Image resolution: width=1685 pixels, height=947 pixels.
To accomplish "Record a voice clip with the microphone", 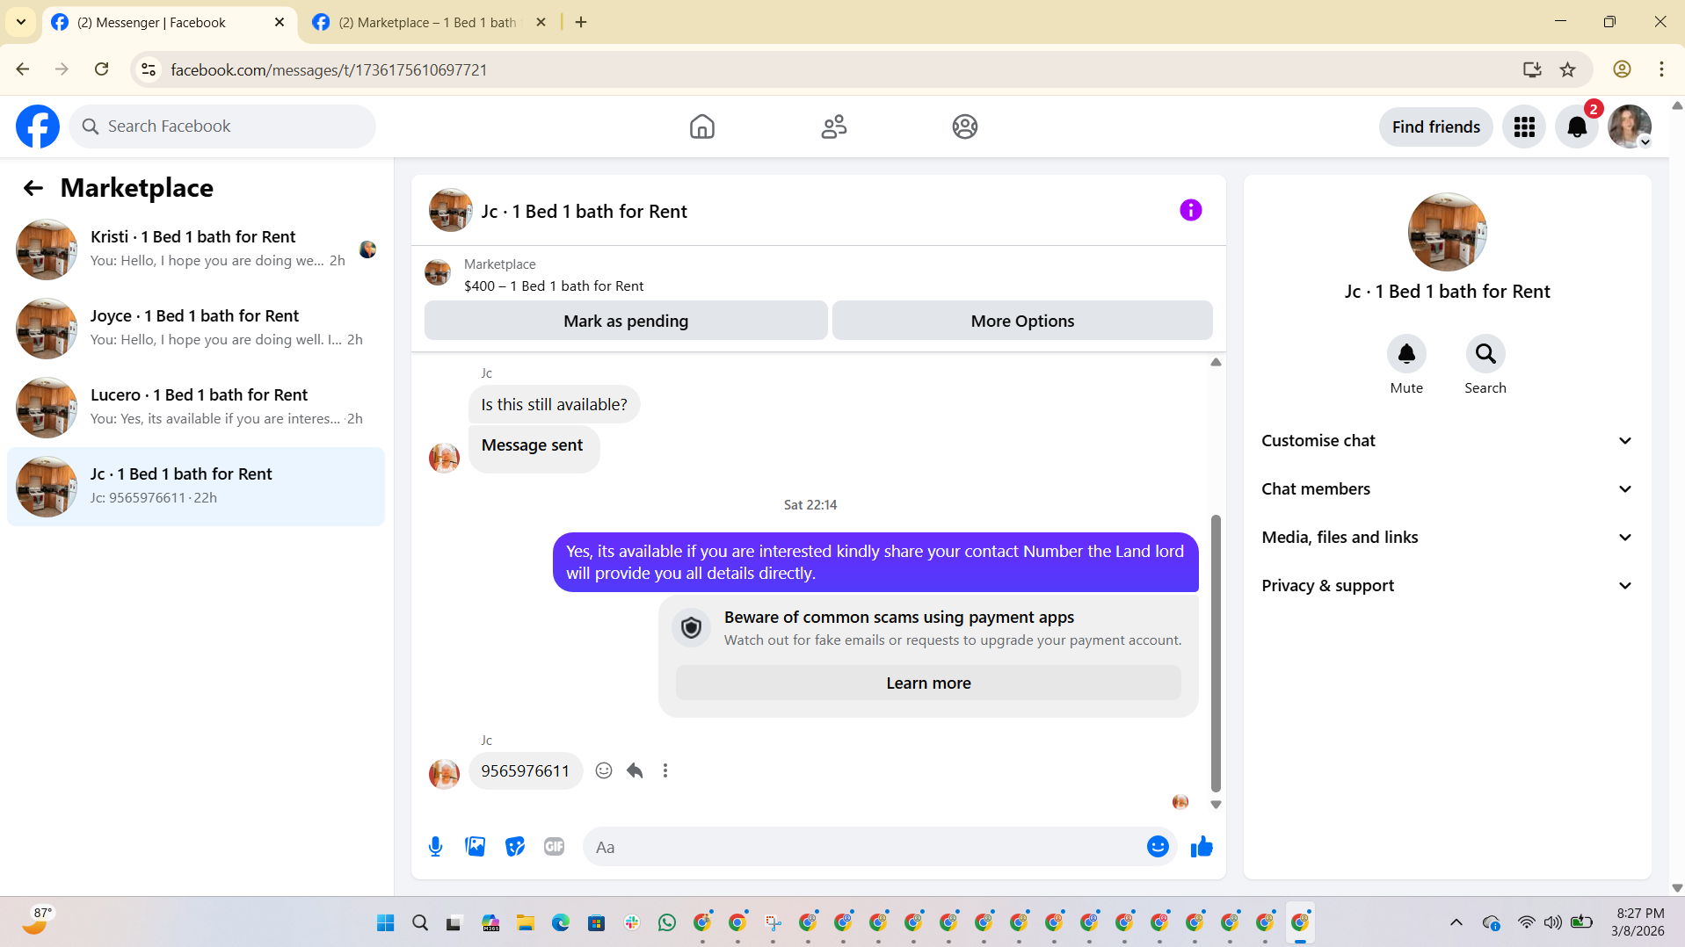I will [x=435, y=847].
